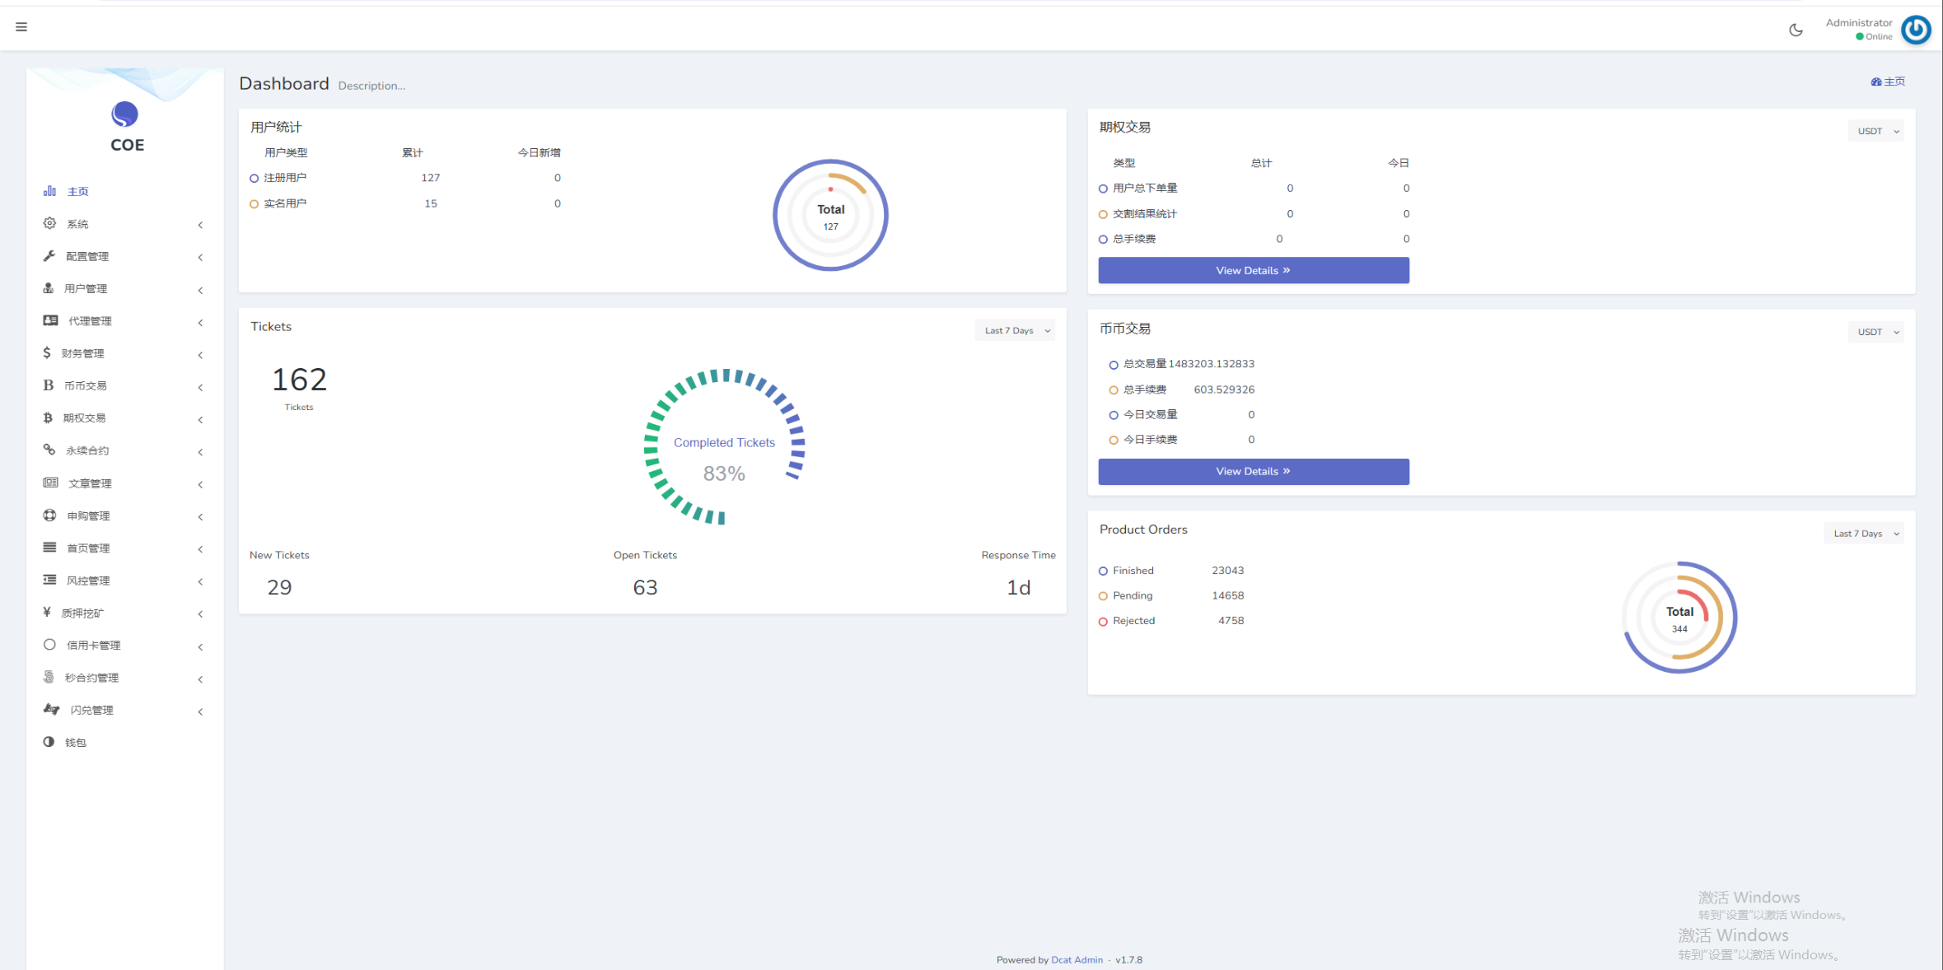Expand the 配置管理 menu chevron
The height and width of the screenshot is (970, 1943).
click(x=200, y=257)
